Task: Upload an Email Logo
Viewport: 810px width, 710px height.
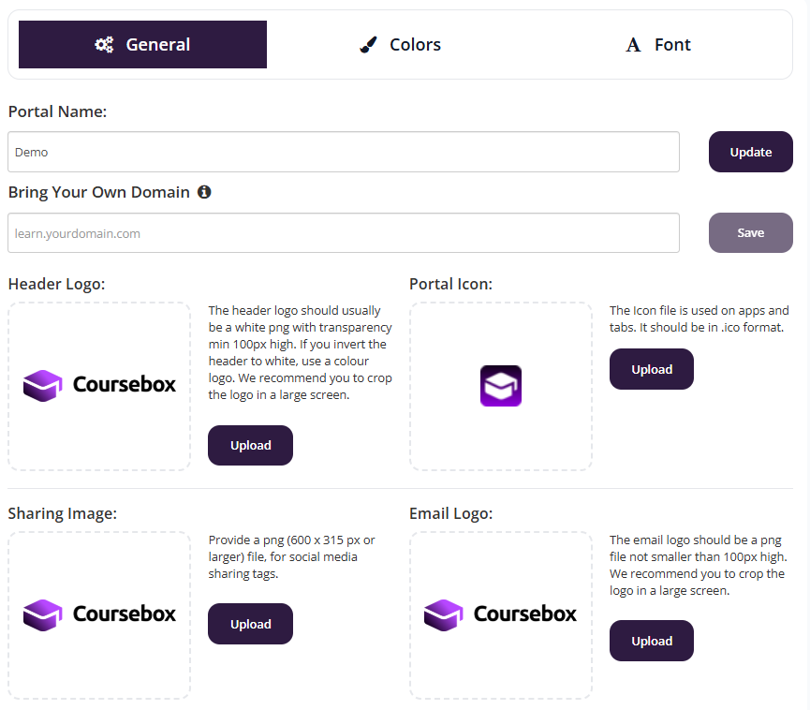Action: (x=651, y=641)
